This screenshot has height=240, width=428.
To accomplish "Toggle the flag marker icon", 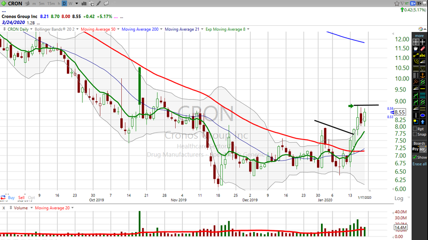I will tap(402, 4).
